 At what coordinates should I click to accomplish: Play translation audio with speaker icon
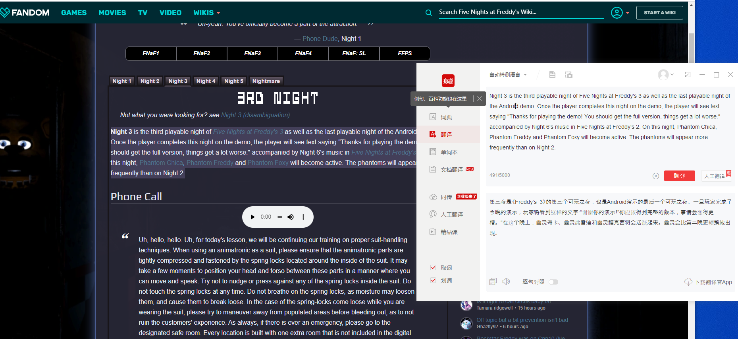coord(506,282)
